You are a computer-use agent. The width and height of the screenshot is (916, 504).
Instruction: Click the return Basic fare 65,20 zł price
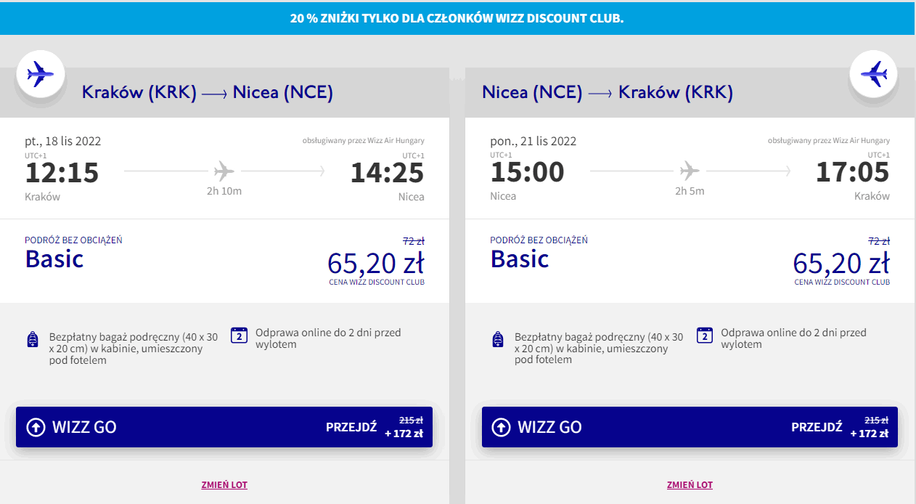pos(841,262)
